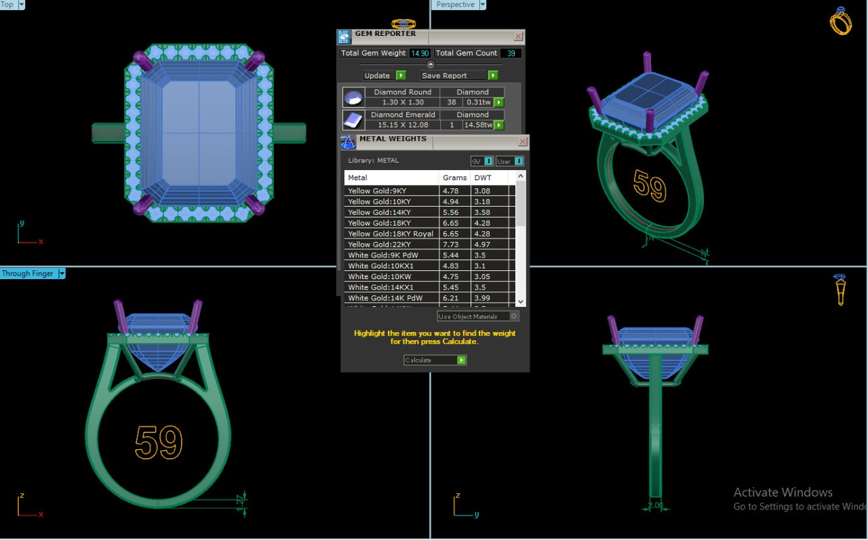Toggle the User switch in Metal Weights
Image resolution: width=868 pixels, height=540 pixels.
point(519,161)
